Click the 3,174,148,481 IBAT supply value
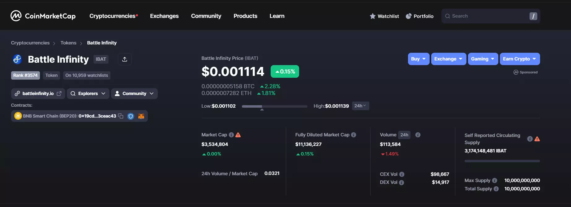571x207 pixels. [485, 151]
